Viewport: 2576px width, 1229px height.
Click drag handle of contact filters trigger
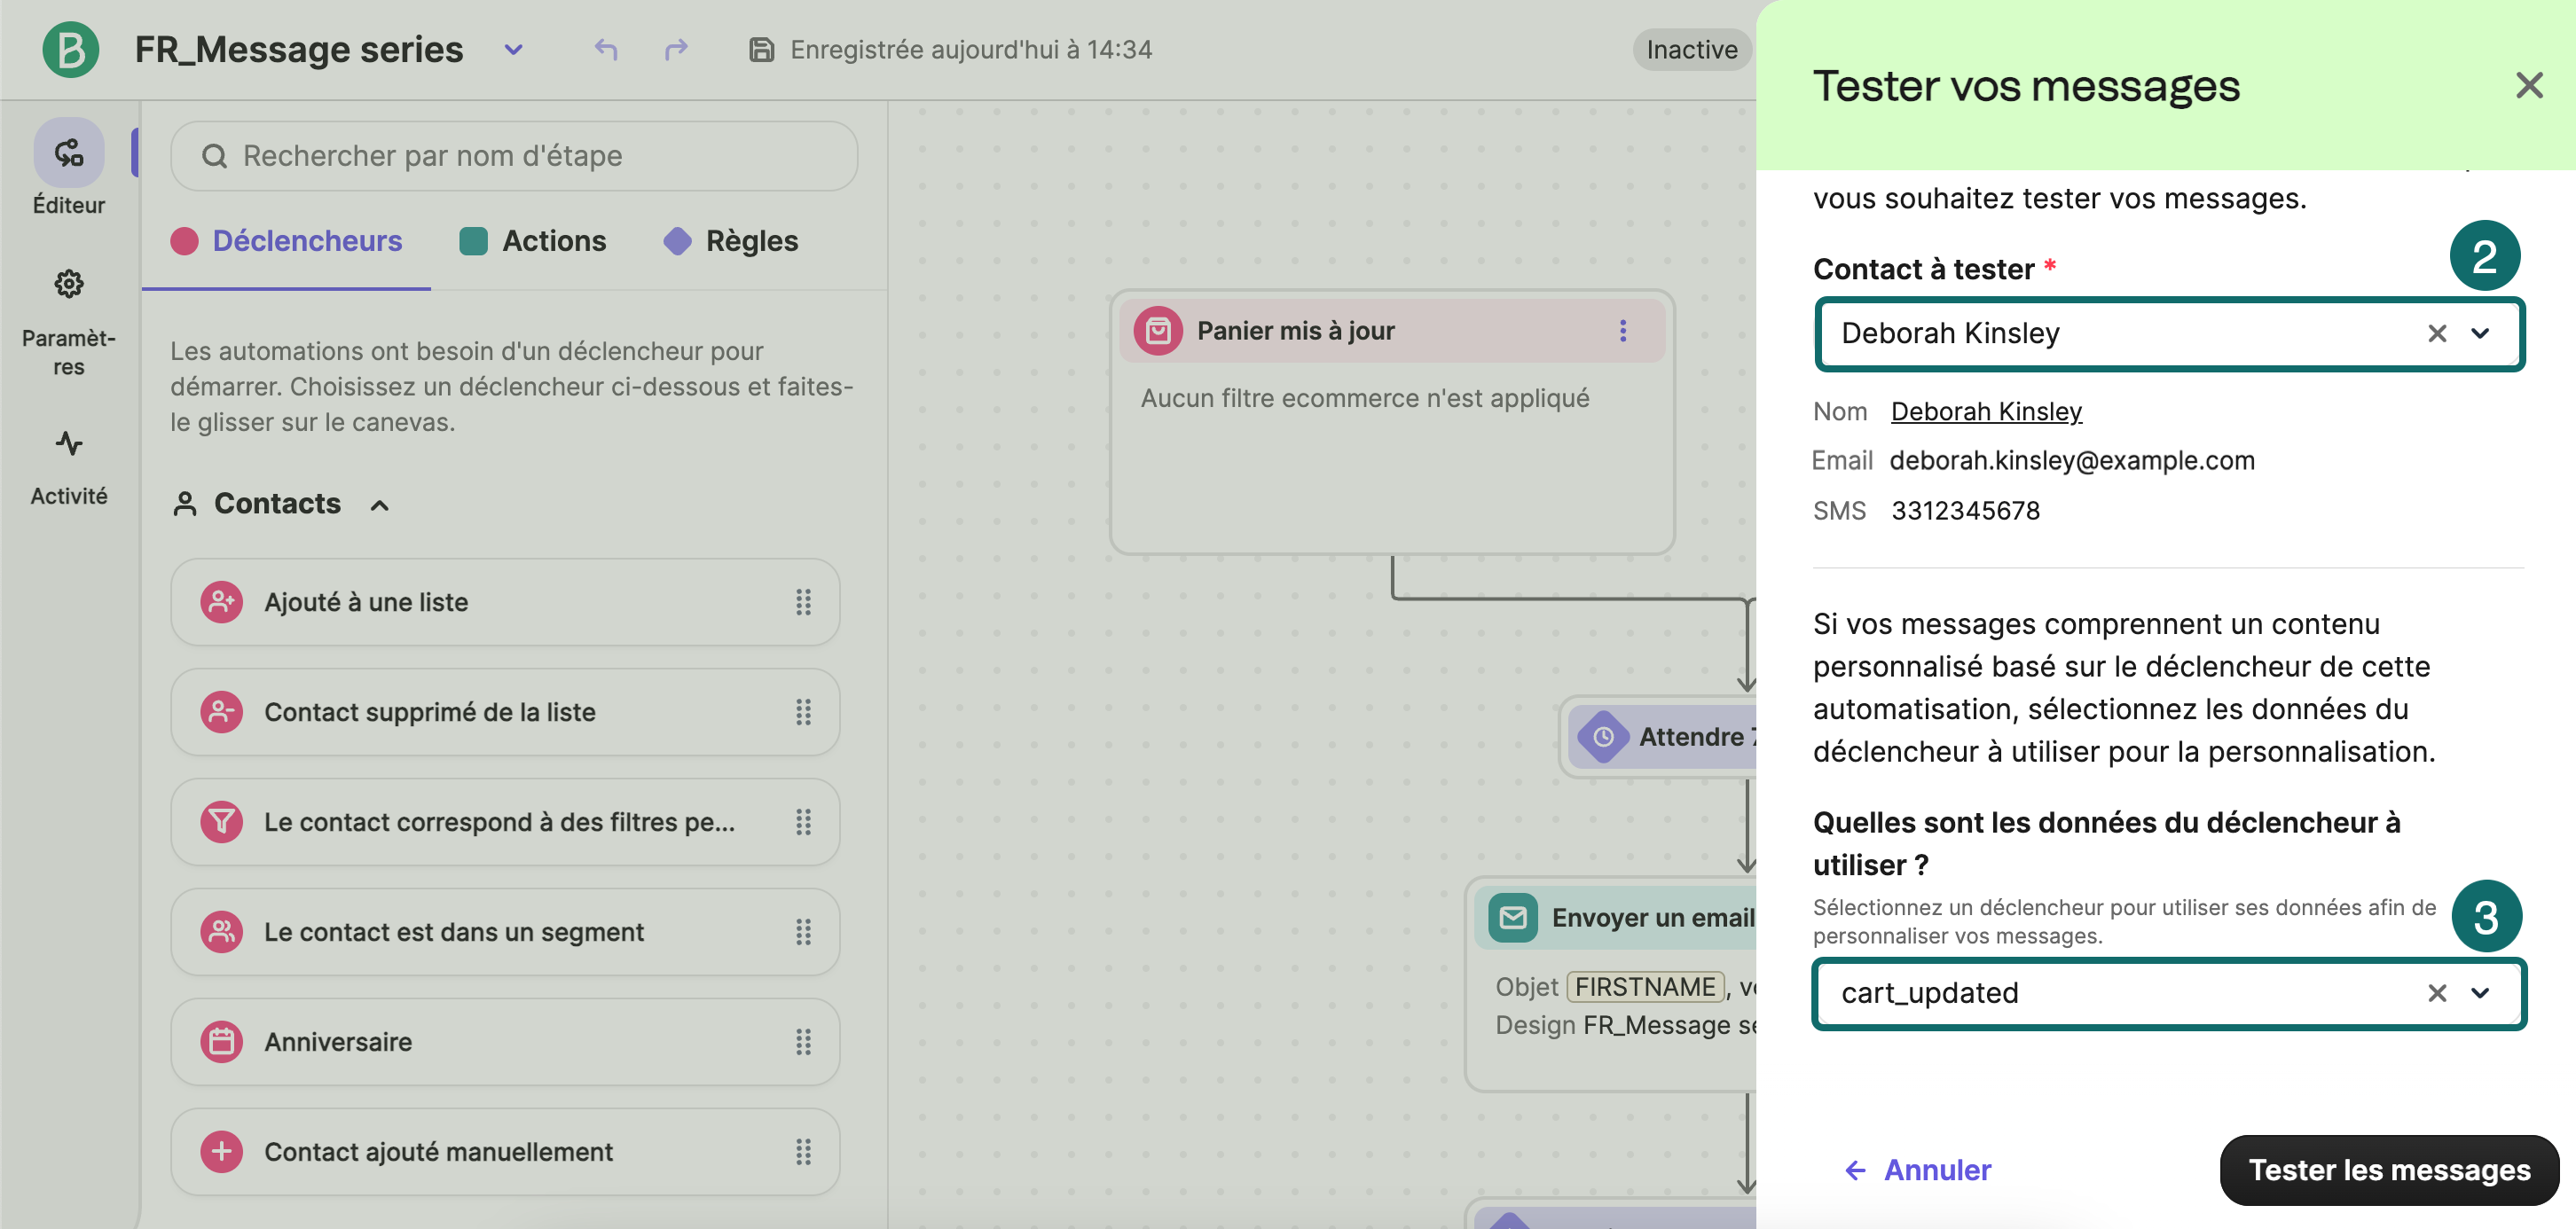pyautogui.click(x=803, y=822)
